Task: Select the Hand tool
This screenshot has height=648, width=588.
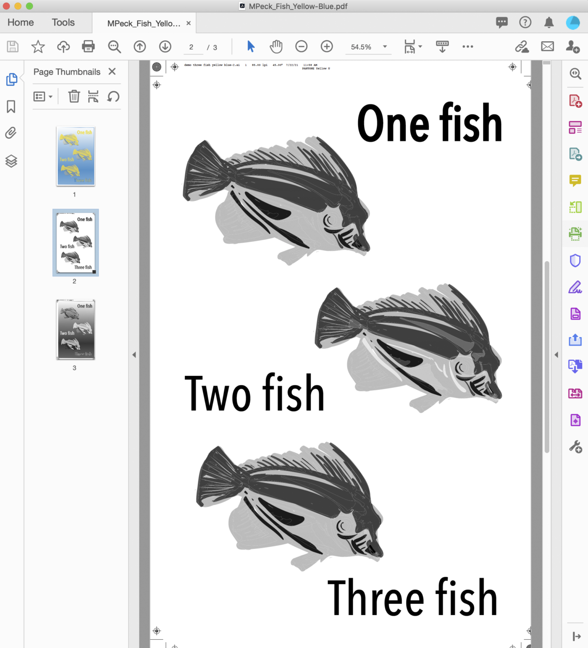Action: (275, 47)
